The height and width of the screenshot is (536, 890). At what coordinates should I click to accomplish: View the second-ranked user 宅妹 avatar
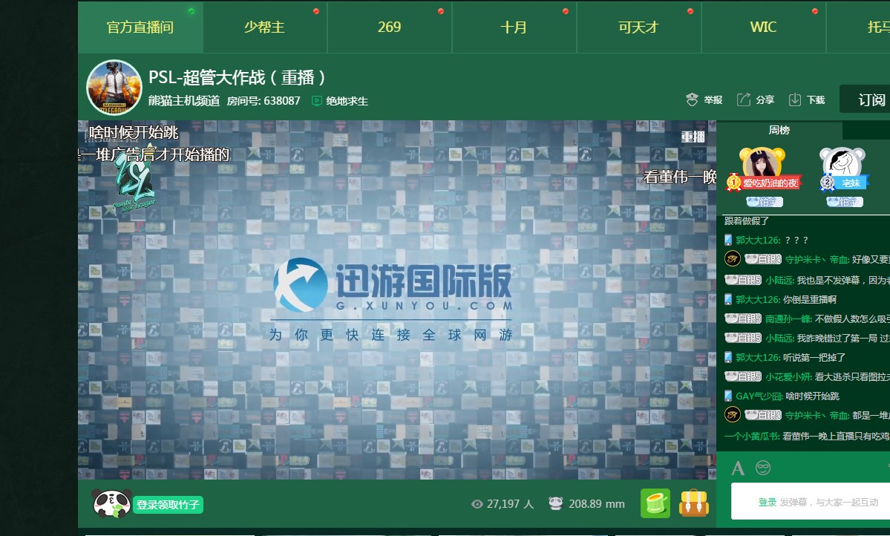click(842, 164)
